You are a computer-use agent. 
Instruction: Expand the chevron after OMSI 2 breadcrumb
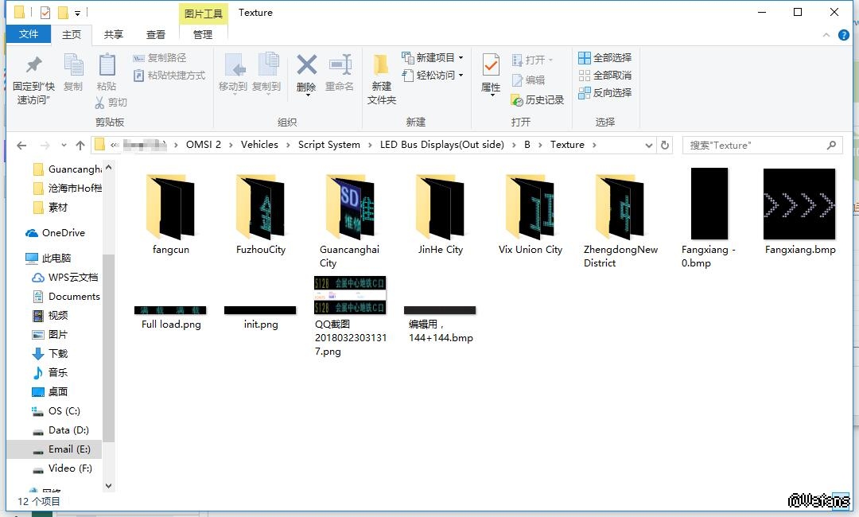231,145
